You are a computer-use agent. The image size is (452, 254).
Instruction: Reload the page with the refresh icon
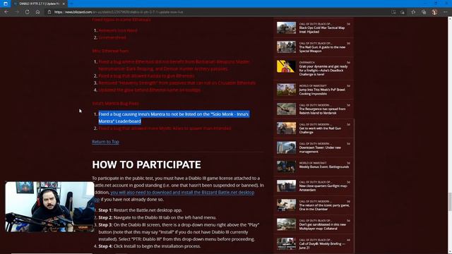[x=27, y=12]
